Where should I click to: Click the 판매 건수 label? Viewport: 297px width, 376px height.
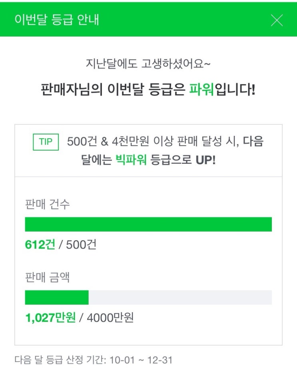pos(47,204)
